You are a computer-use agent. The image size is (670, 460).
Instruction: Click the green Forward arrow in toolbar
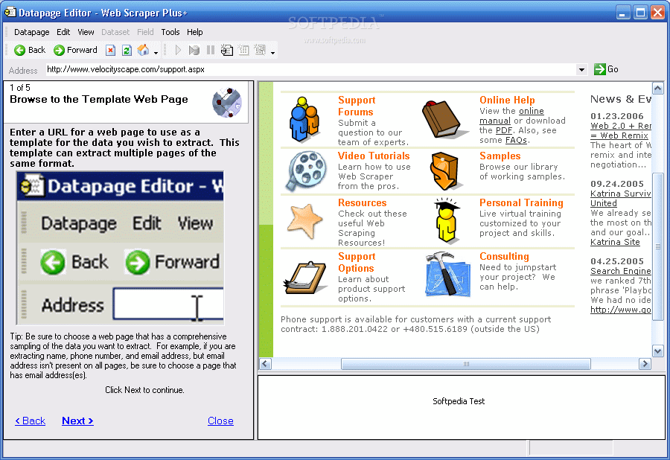pyautogui.click(x=59, y=50)
